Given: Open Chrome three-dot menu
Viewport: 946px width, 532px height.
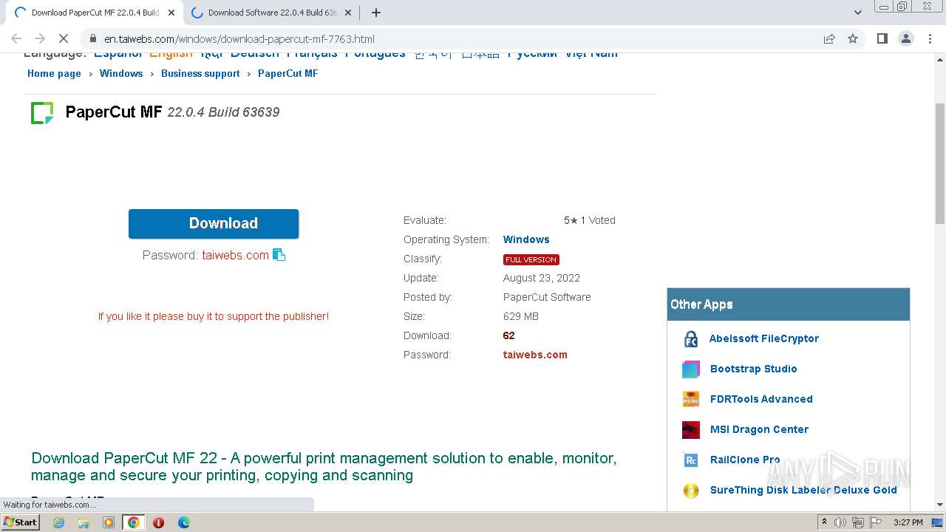Looking at the screenshot, I should (930, 38).
